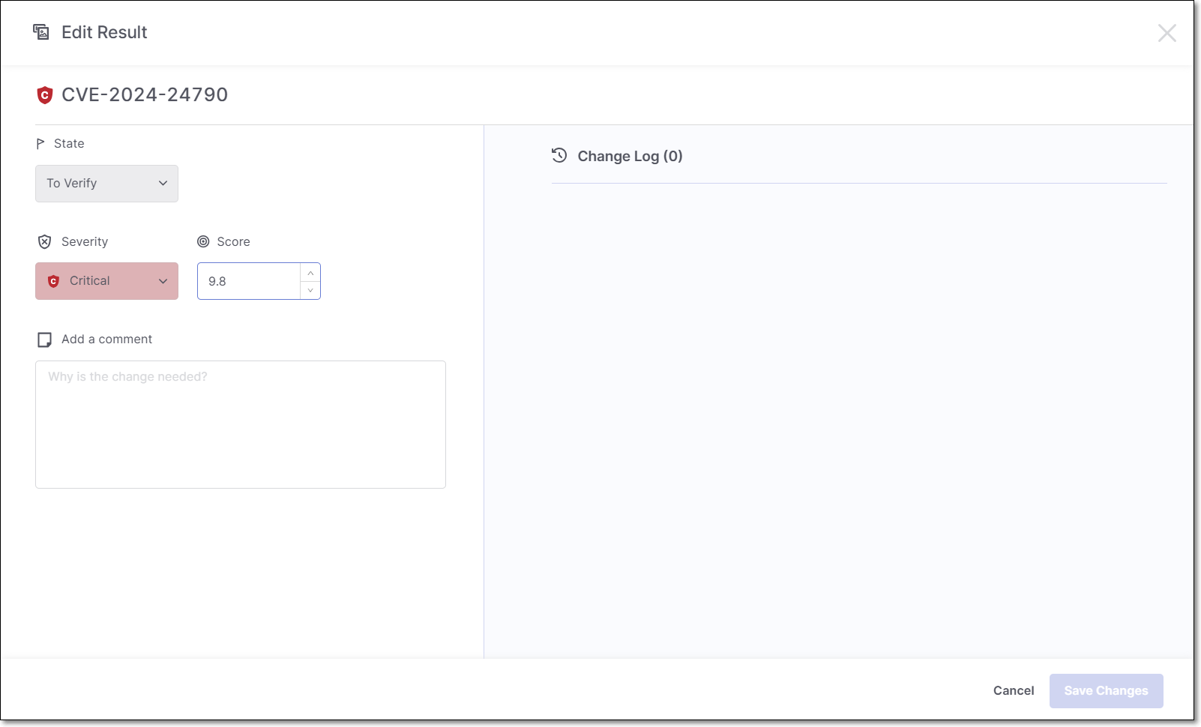
Task: Increase score with the up stepper arrow
Action: click(310, 273)
